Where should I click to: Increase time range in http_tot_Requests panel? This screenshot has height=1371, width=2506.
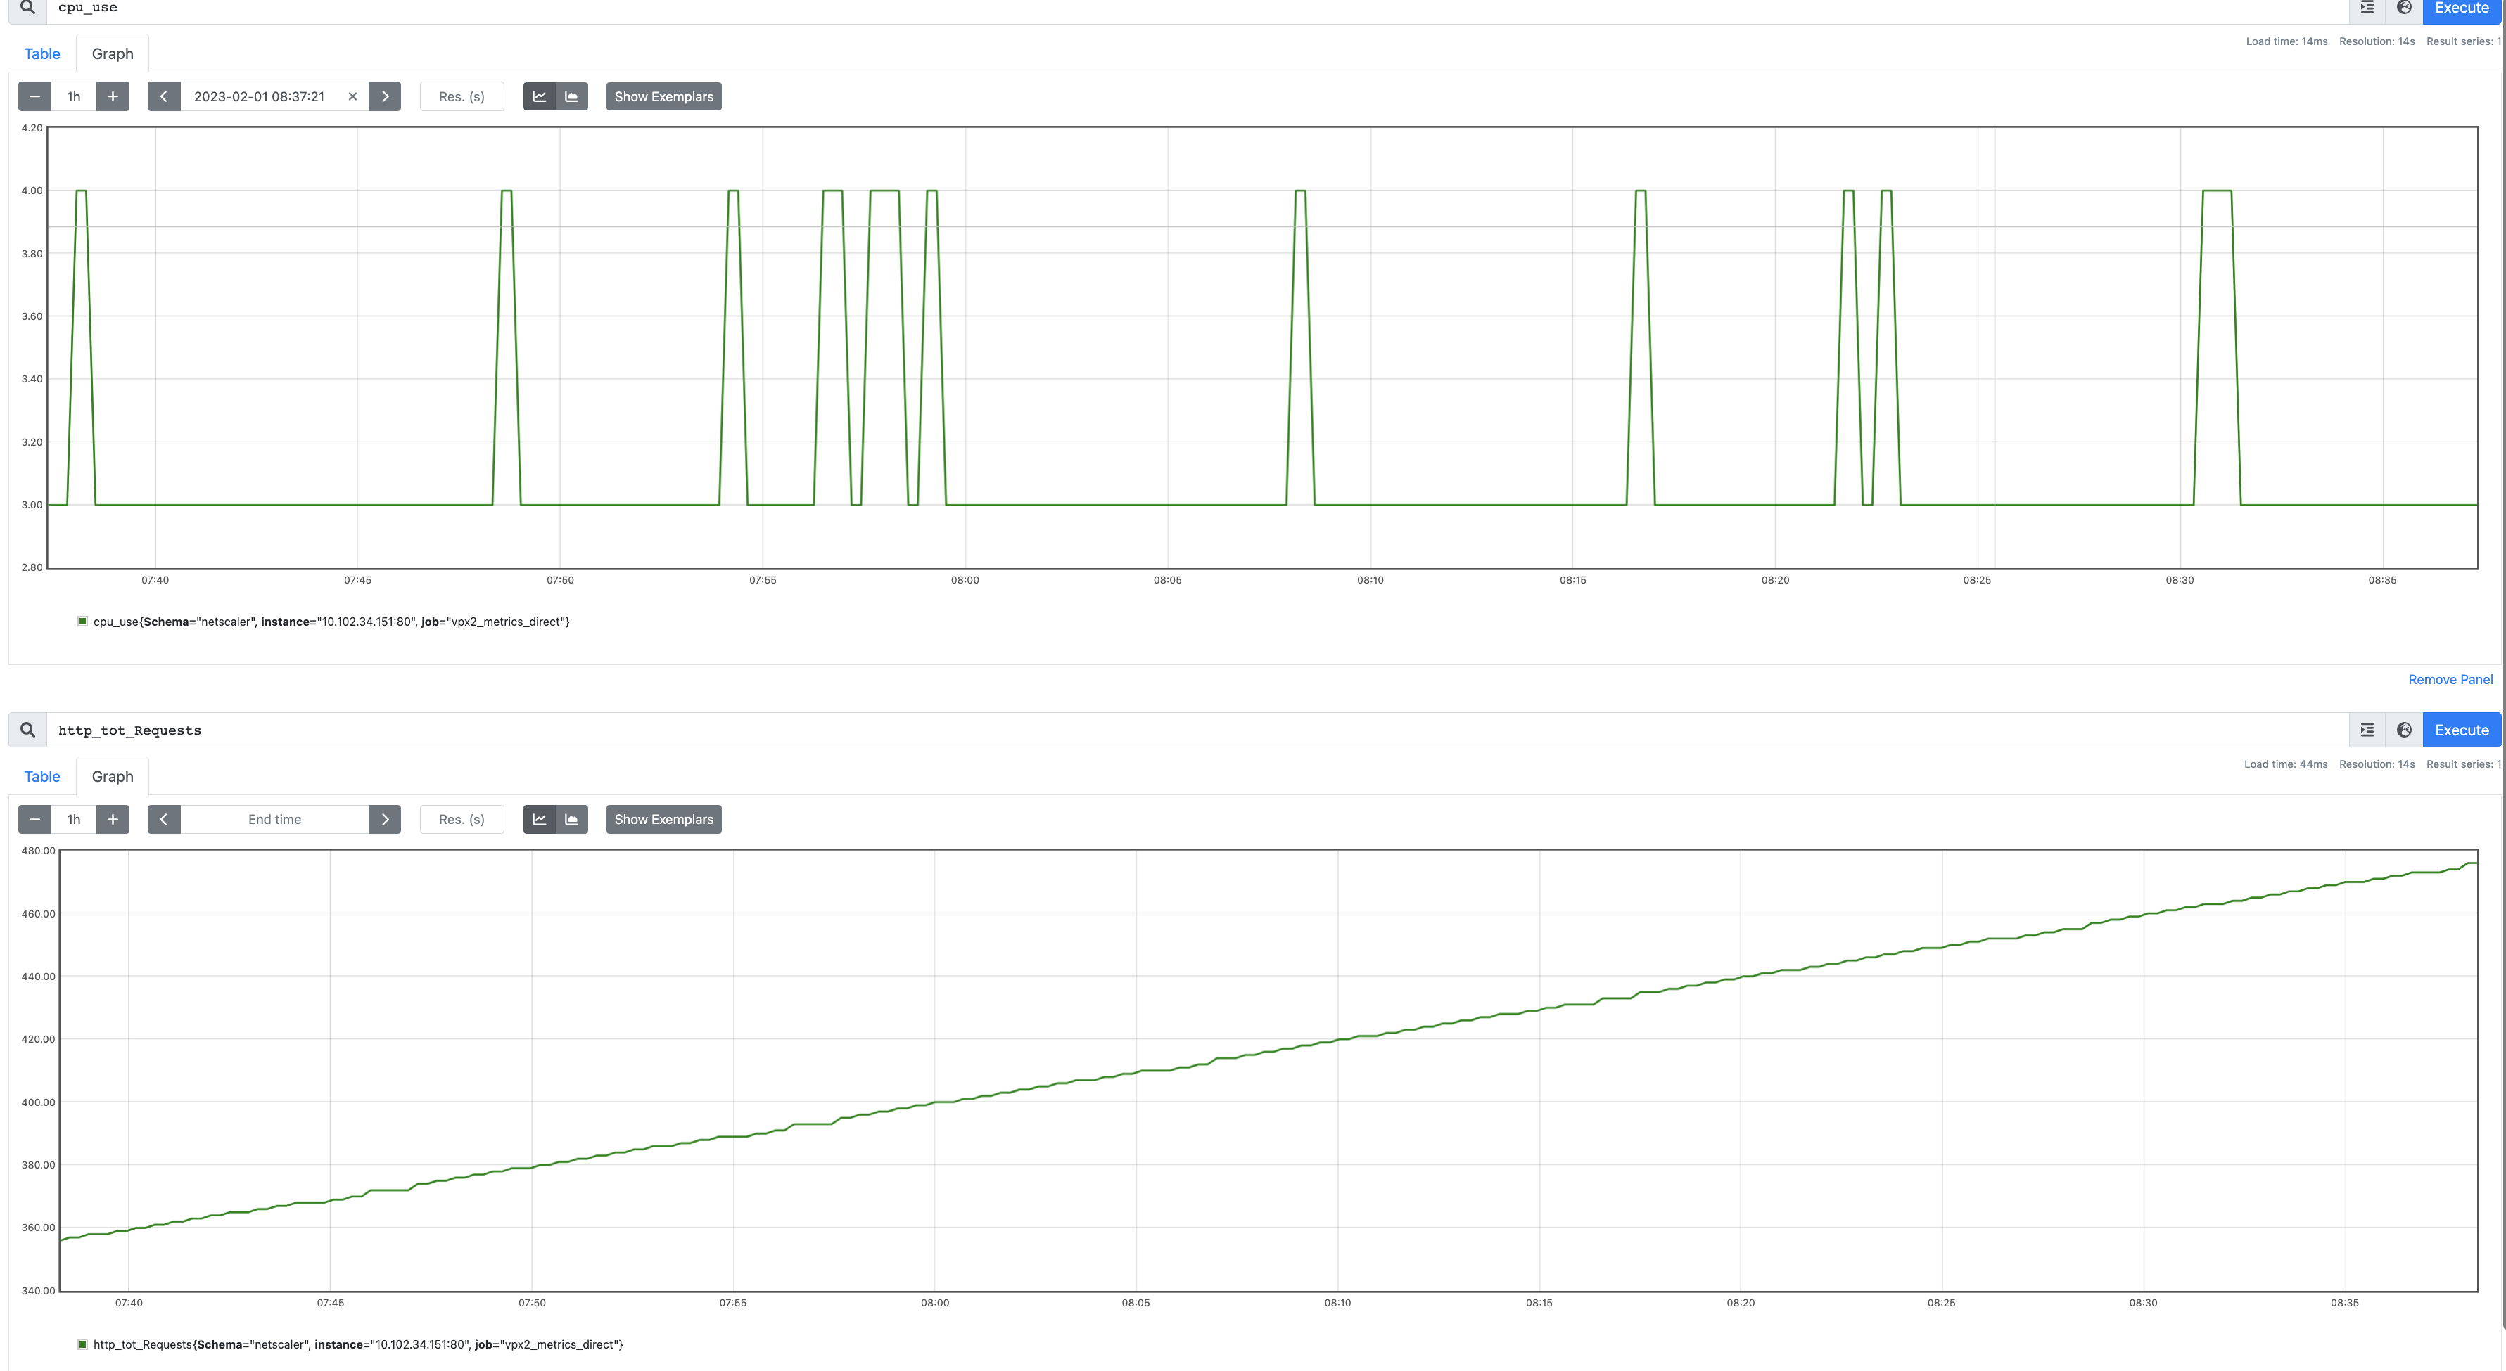[113, 820]
